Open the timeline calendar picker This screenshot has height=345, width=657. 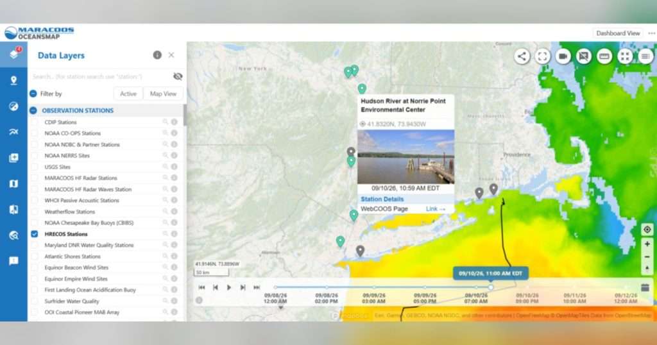pos(645,288)
